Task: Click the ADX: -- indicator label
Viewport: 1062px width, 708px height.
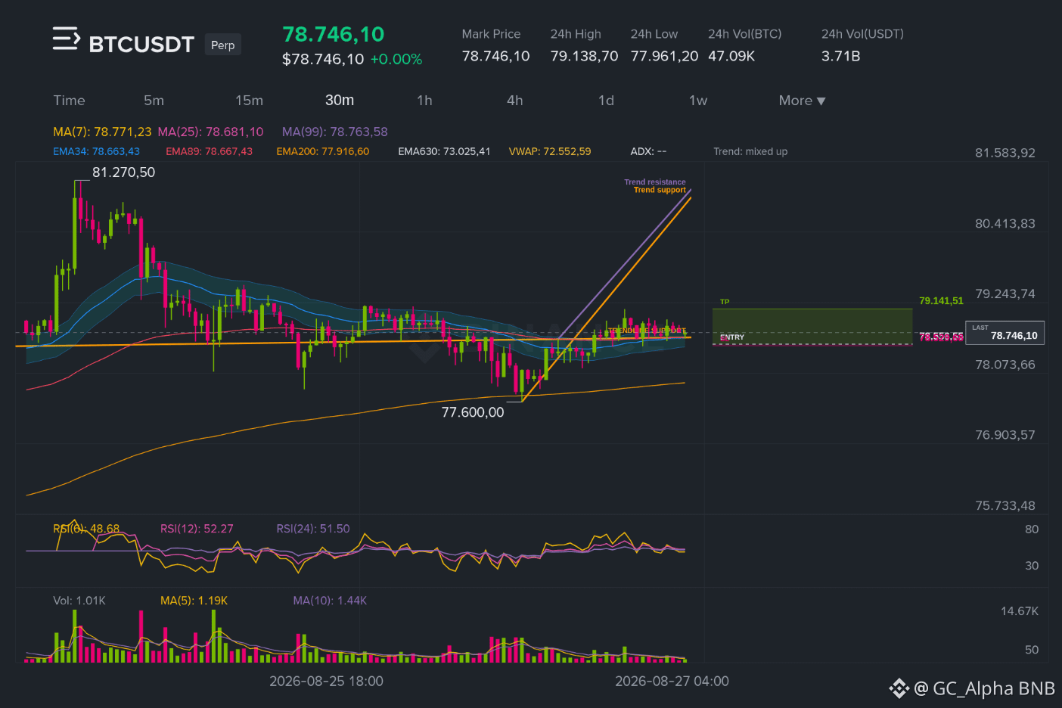Action: click(x=648, y=151)
